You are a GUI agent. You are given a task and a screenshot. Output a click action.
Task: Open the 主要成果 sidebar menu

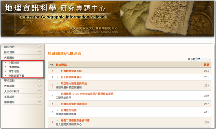pyautogui.click(x=9, y=97)
